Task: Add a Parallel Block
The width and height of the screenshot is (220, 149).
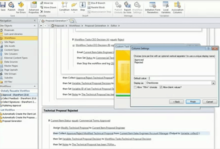Action: (96, 7)
